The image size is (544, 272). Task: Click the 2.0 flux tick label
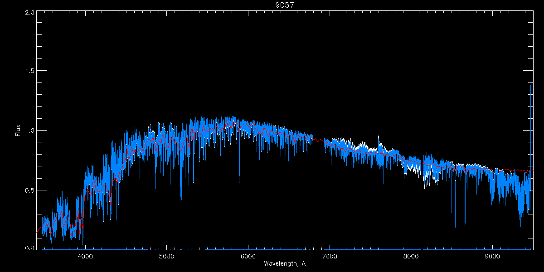coord(29,13)
